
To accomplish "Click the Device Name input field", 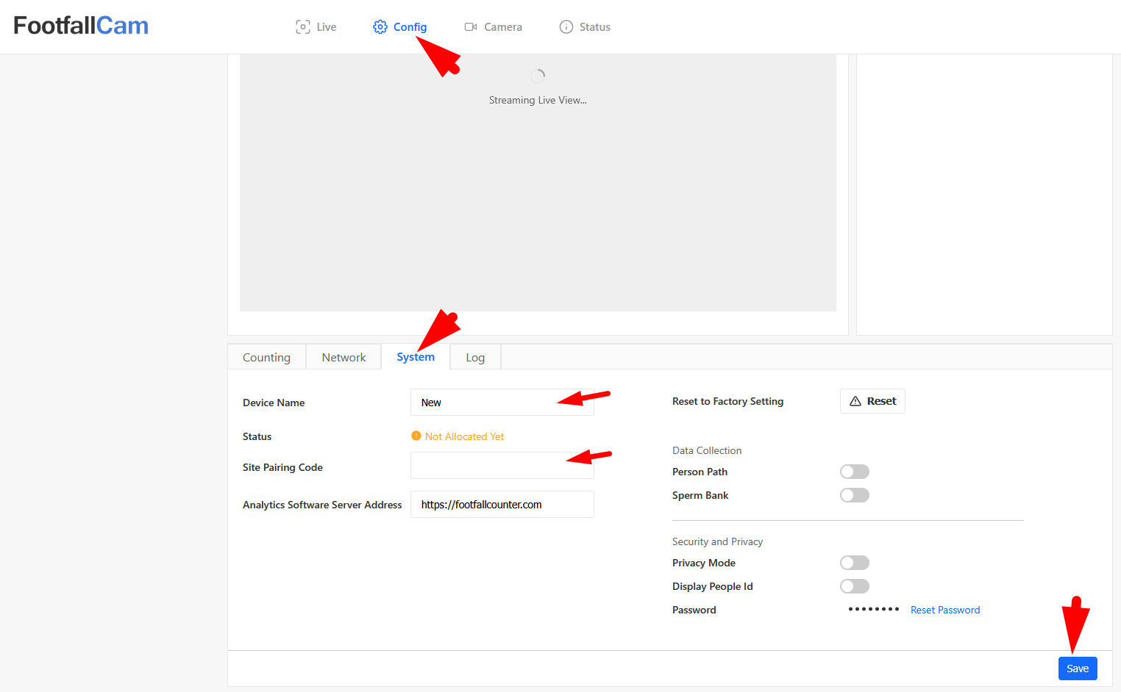I will (x=485, y=403).
